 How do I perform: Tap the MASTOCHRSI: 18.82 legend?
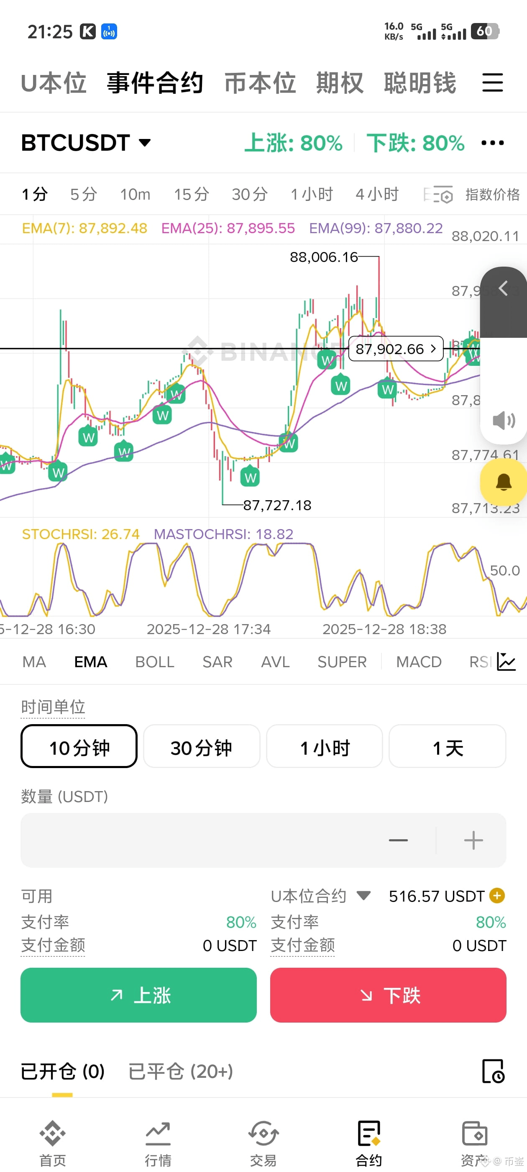pyautogui.click(x=223, y=534)
